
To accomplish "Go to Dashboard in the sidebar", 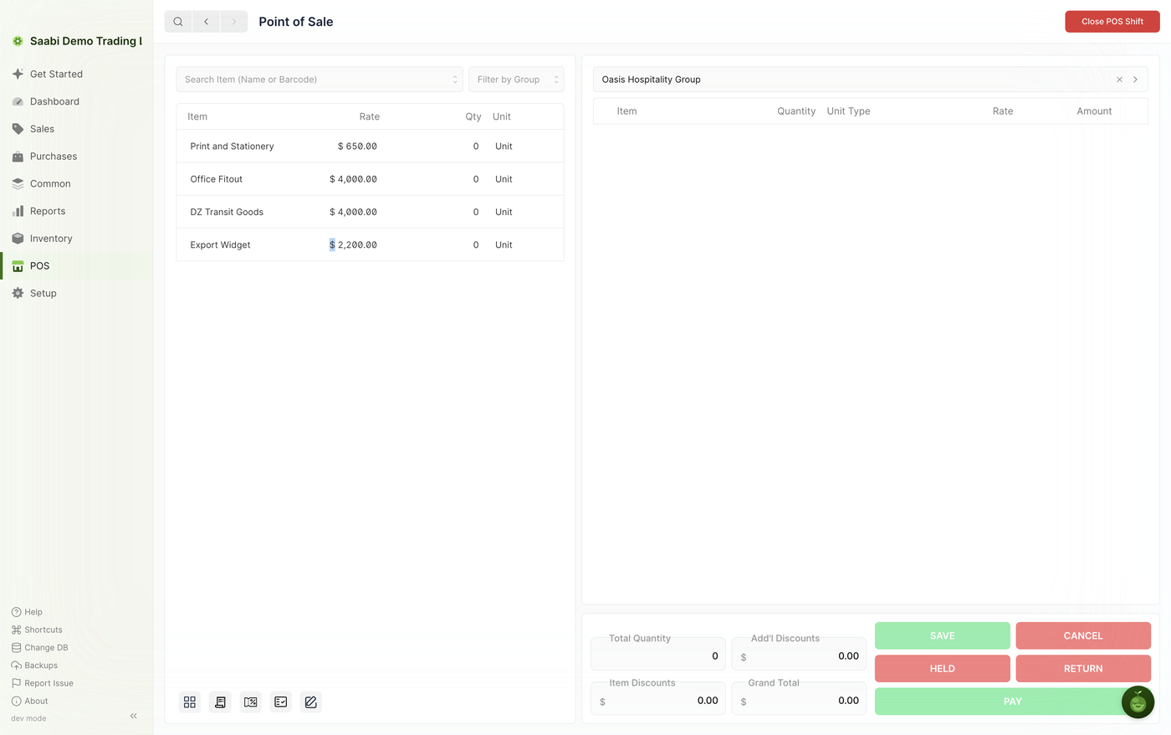I will pos(77,101).
